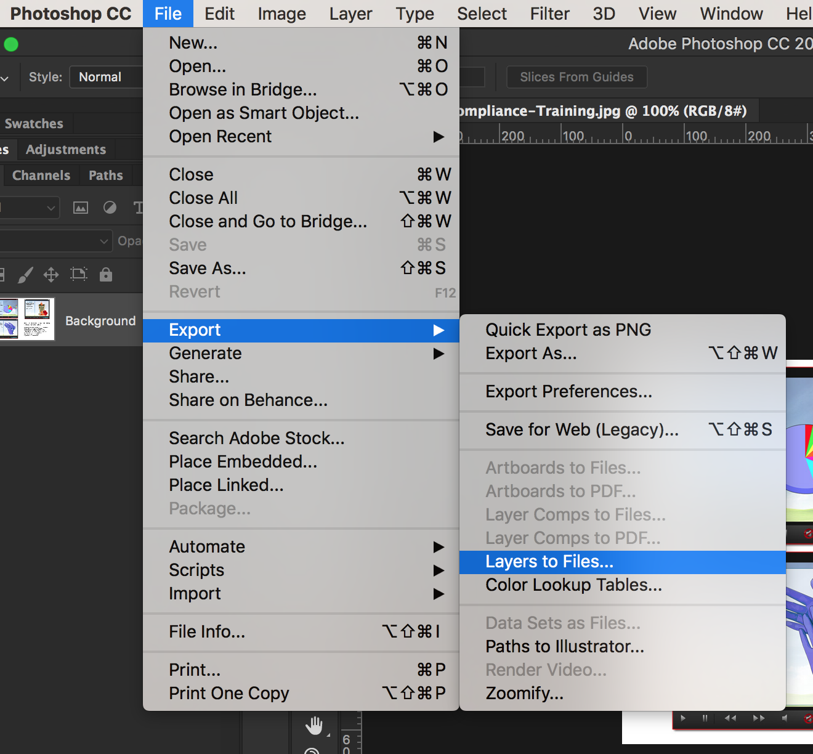
Task: Select Close in the File menu
Action: point(301,175)
